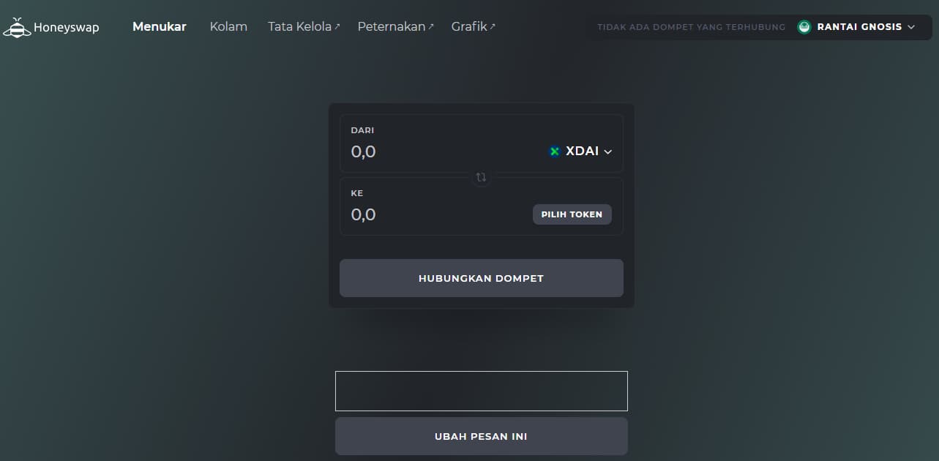Click the Gnosis chain globe icon
The width and height of the screenshot is (939, 461).
pos(804,27)
